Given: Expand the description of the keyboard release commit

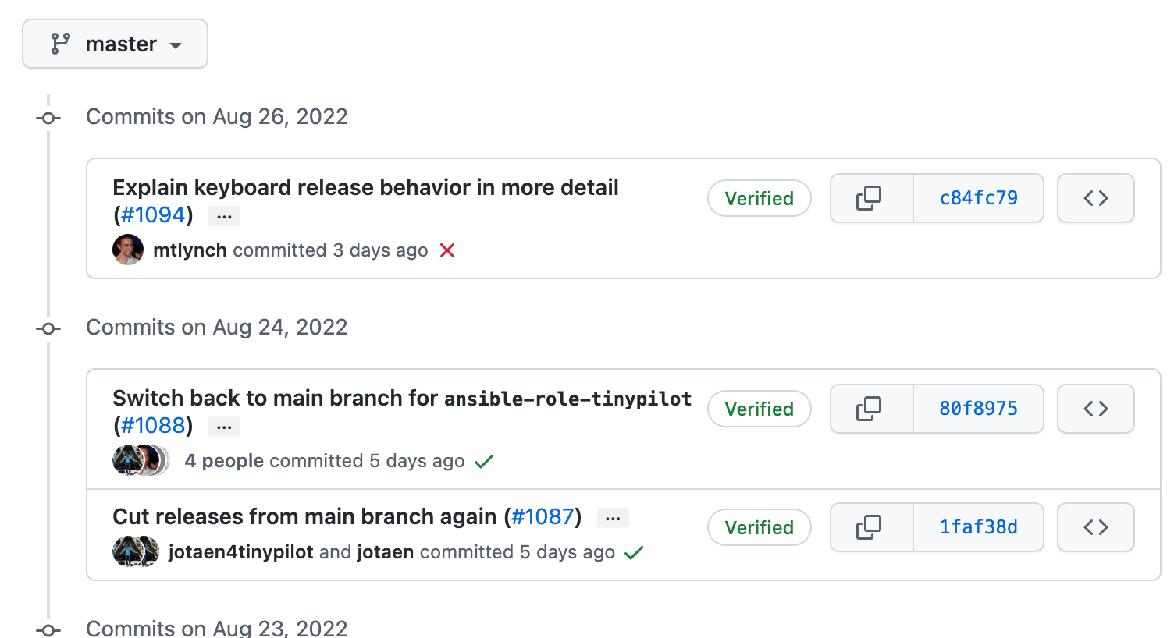Looking at the screenshot, I should tap(224, 215).
